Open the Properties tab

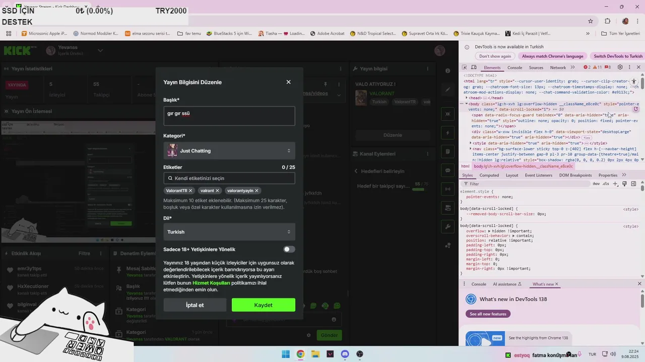point(608,175)
